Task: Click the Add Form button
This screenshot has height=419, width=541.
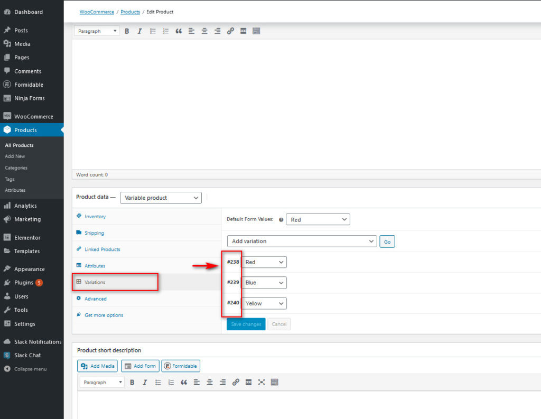Action: point(140,366)
